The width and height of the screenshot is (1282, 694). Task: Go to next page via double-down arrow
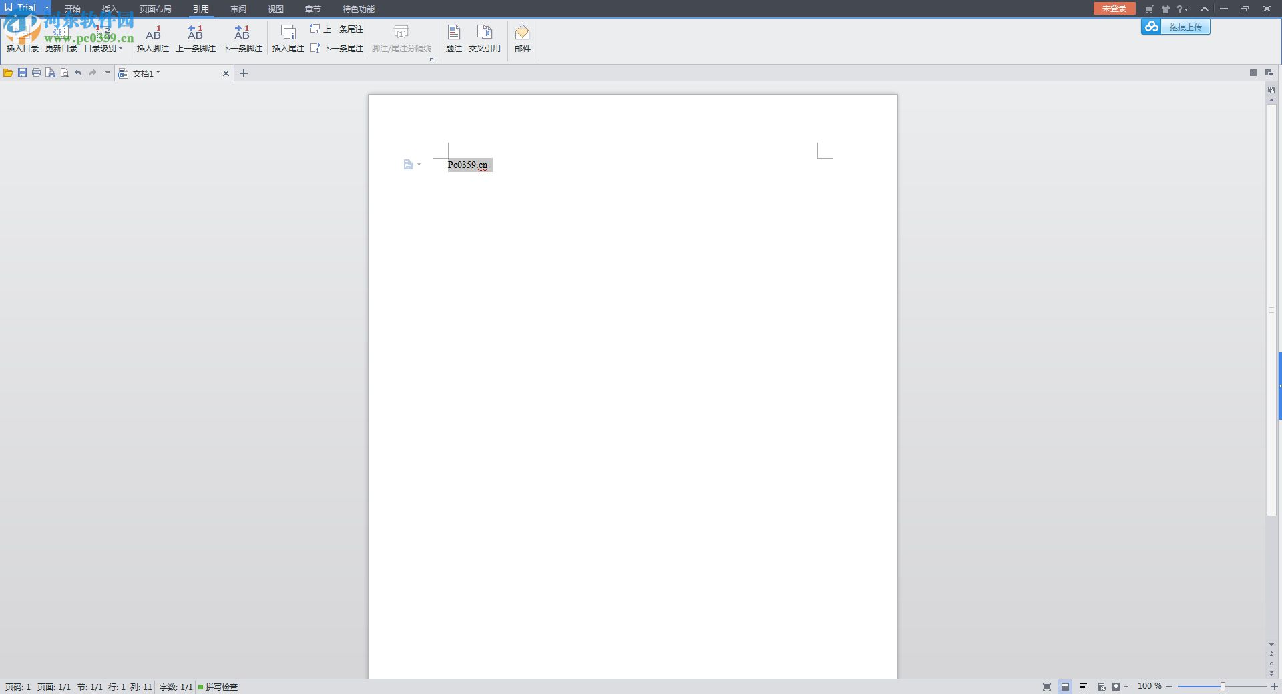pyautogui.click(x=1271, y=673)
